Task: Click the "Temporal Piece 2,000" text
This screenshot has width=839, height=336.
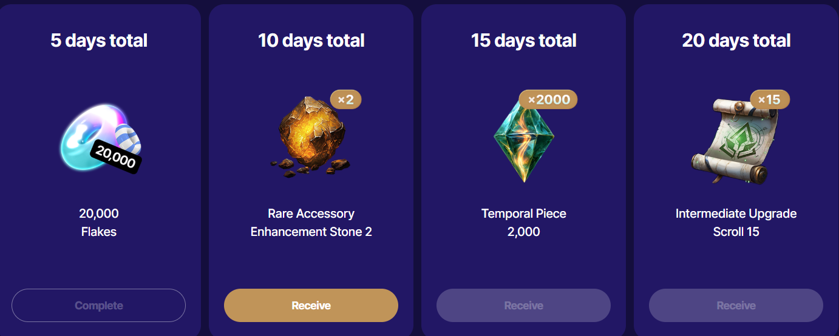Action: 523,223
